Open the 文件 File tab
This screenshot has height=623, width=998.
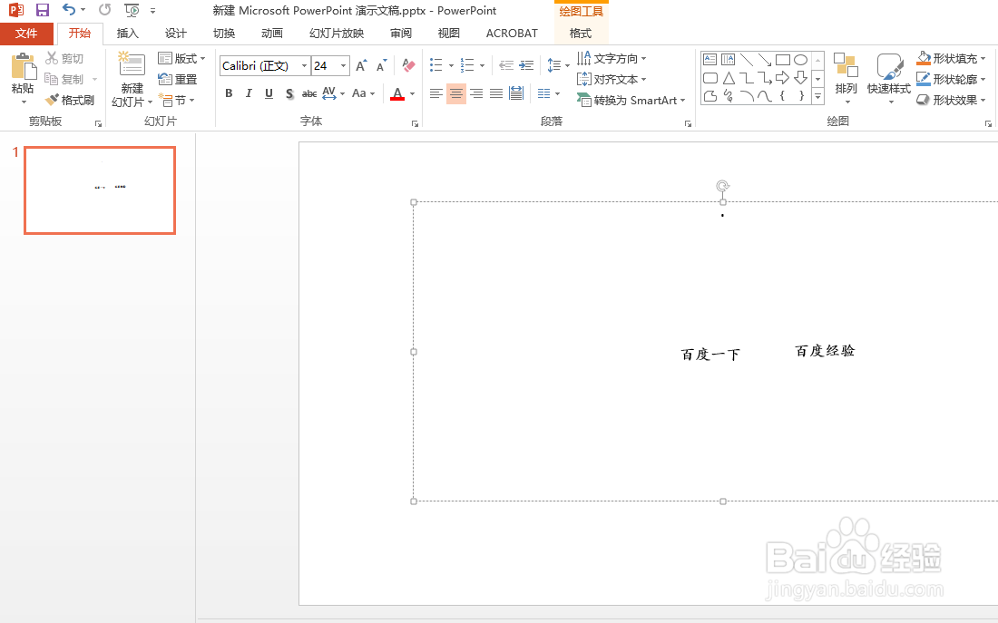pos(26,33)
